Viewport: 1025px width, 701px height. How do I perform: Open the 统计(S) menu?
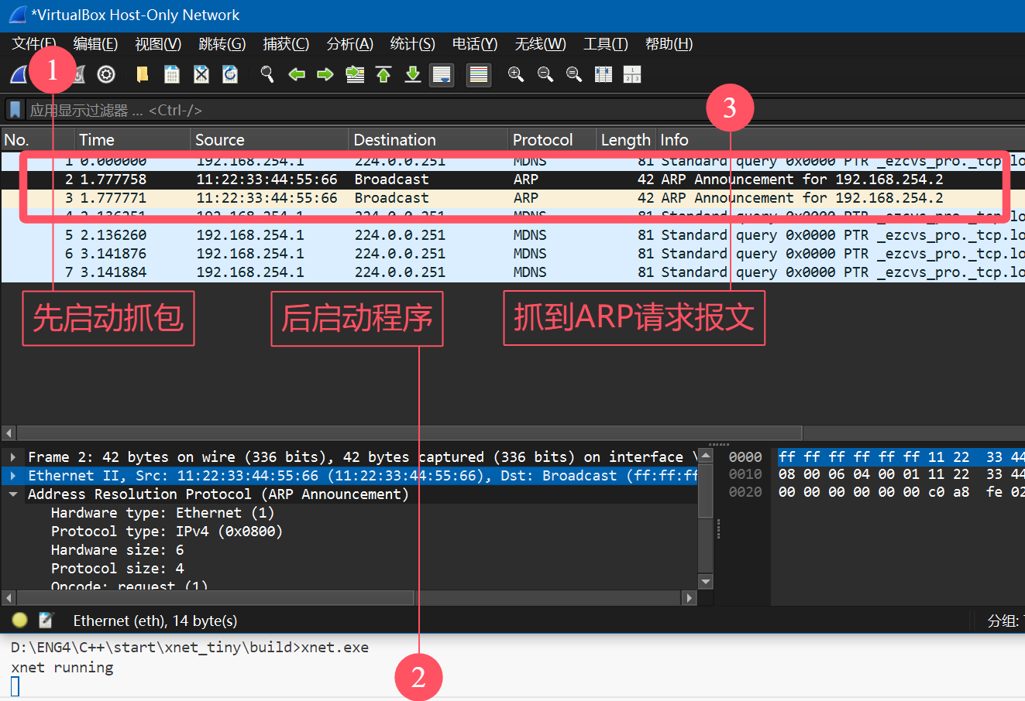[x=412, y=44]
